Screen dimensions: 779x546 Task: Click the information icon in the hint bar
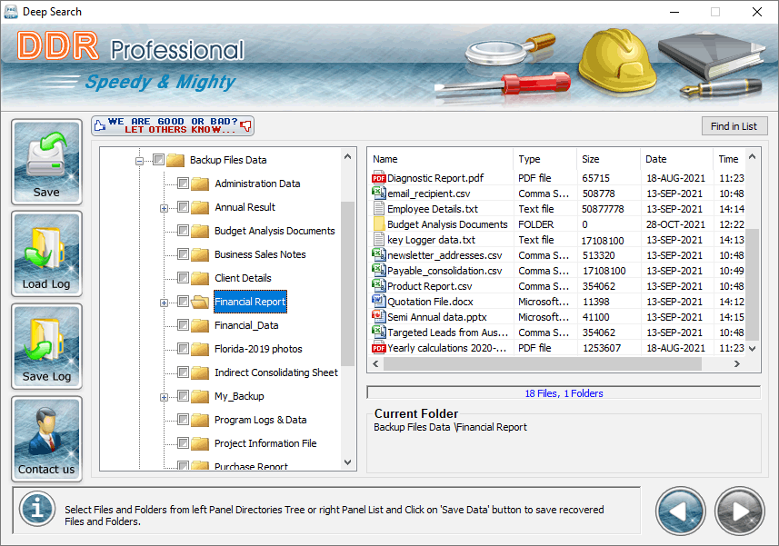37,509
